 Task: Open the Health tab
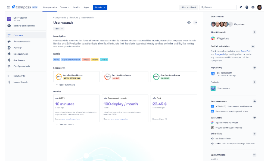(76, 7)
